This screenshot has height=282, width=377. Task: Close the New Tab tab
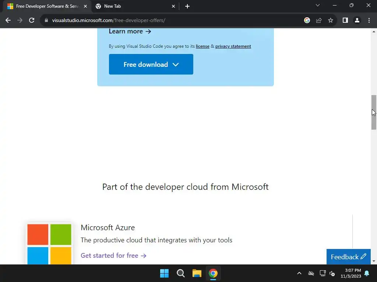173,6
